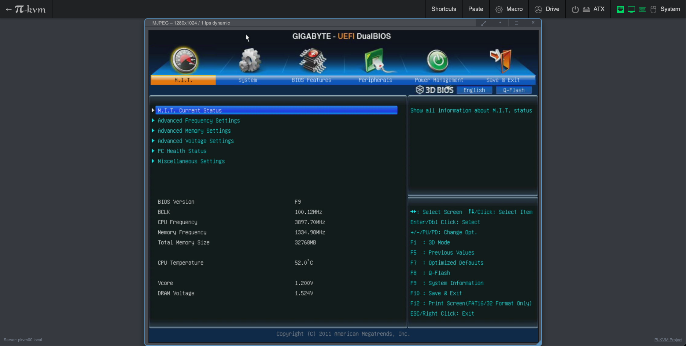The width and height of the screenshot is (686, 346).
Task: Click the F10 Save & Exit help line
Action: 436,293
